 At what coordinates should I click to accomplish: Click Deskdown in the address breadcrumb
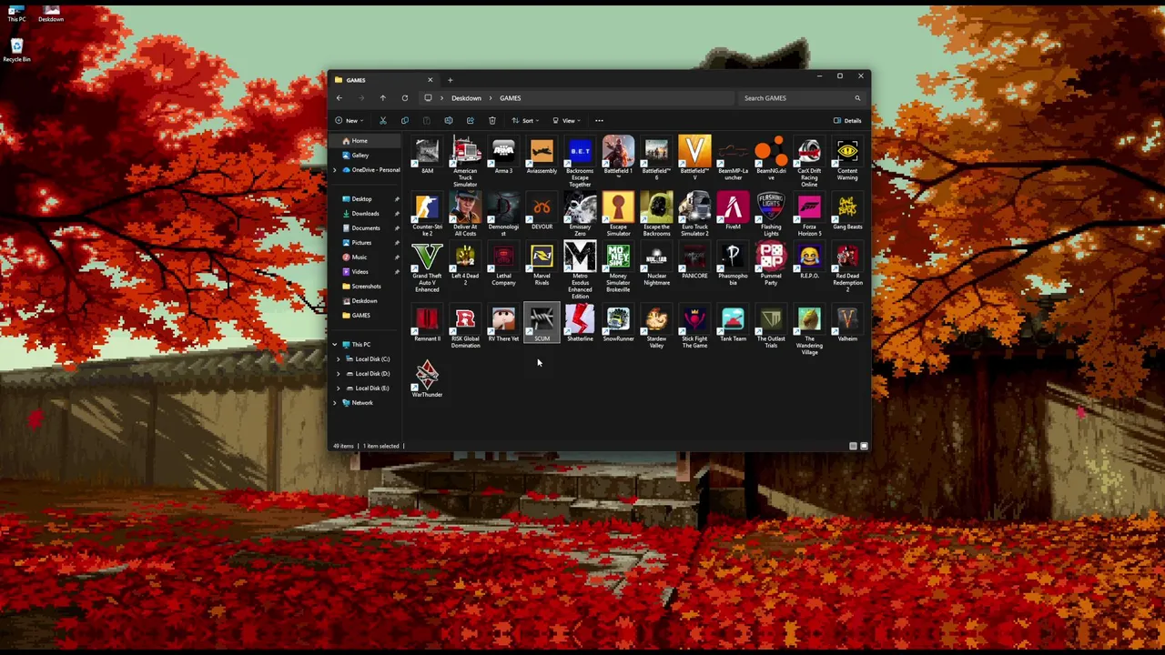point(466,98)
